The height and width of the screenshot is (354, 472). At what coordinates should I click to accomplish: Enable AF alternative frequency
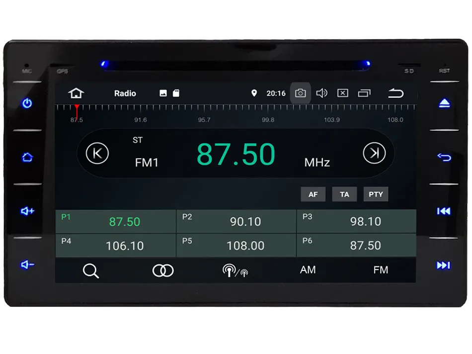click(313, 194)
